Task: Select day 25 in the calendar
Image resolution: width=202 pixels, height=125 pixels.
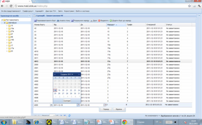Action: 55,94
